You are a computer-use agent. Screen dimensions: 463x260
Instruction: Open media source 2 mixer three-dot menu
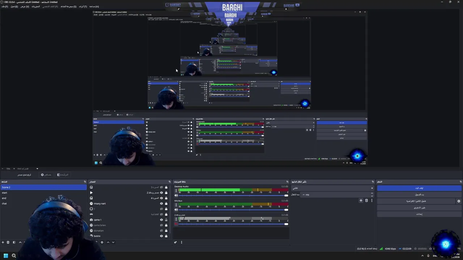click(x=176, y=219)
